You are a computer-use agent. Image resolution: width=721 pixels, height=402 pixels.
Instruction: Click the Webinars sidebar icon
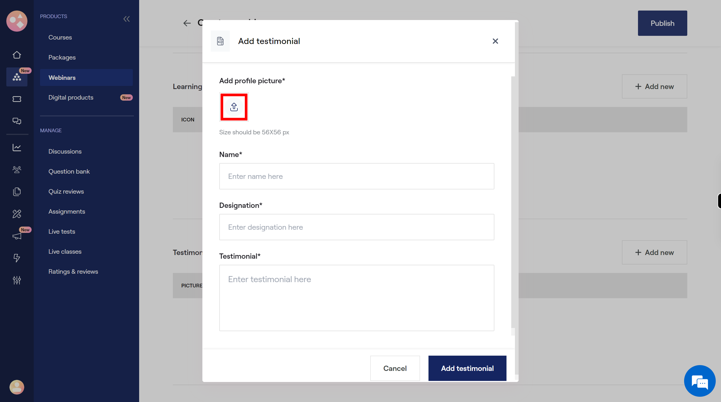17,77
